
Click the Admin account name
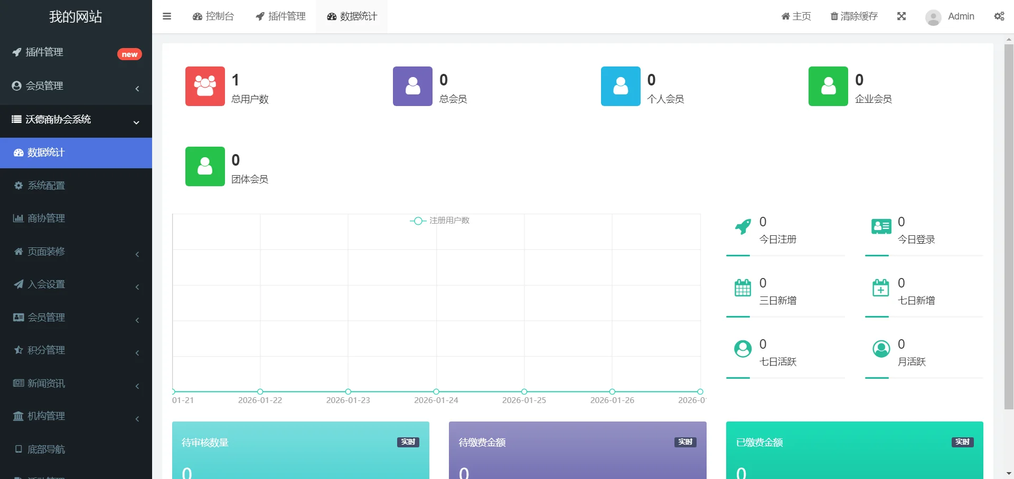961,16
